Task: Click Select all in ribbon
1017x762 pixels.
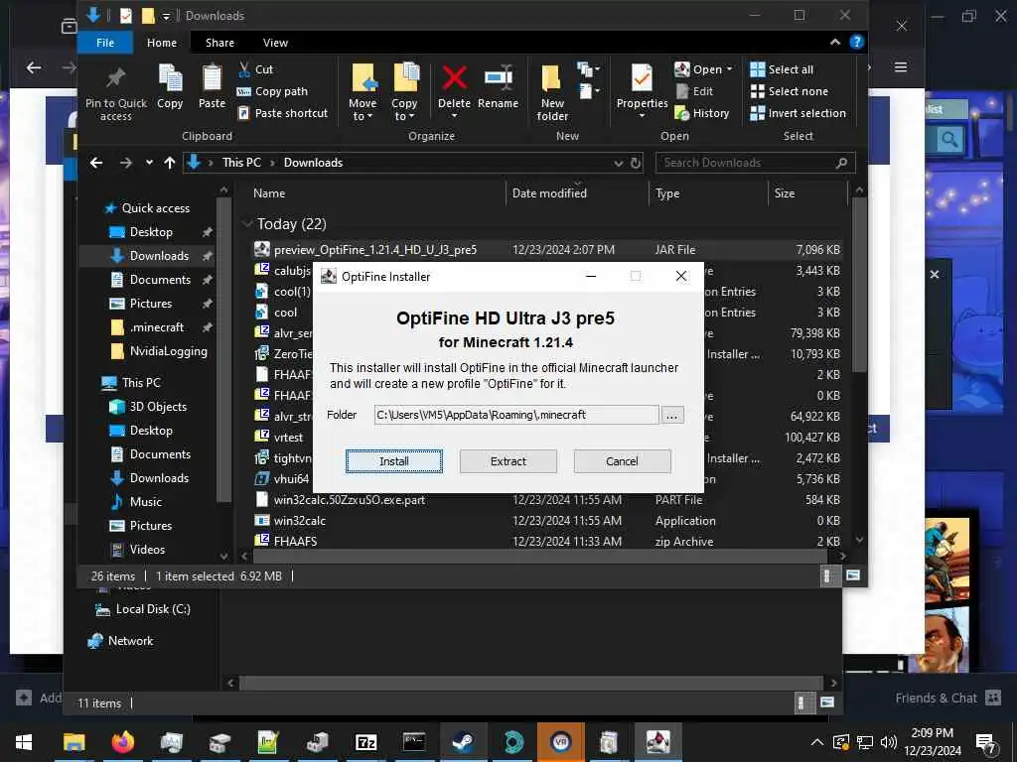Action: click(x=782, y=69)
